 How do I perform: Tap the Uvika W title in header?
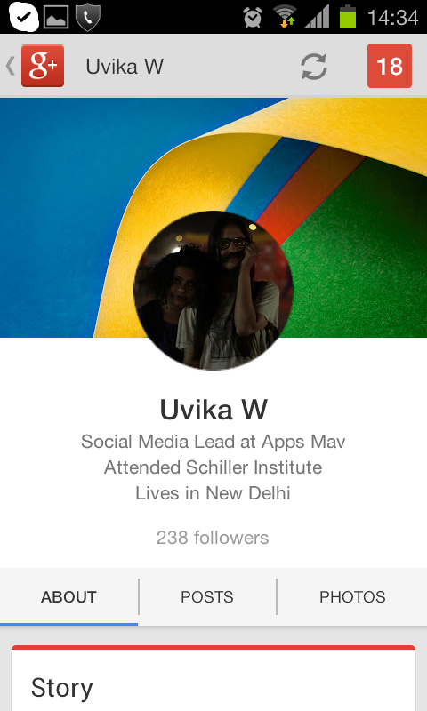[x=125, y=67]
